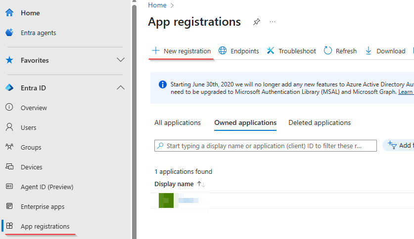The height and width of the screenshot is (239, 414).
Task: Follow the Learn link in banner
Action: coord(406,92)
